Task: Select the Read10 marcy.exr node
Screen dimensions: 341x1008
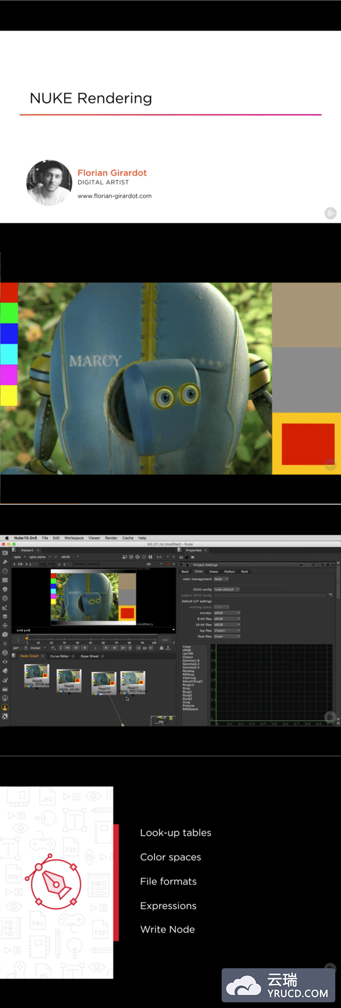Action: pos(104,682)
